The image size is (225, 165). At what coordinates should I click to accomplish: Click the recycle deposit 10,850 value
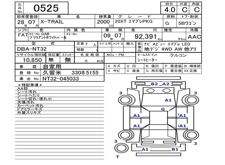32,60
